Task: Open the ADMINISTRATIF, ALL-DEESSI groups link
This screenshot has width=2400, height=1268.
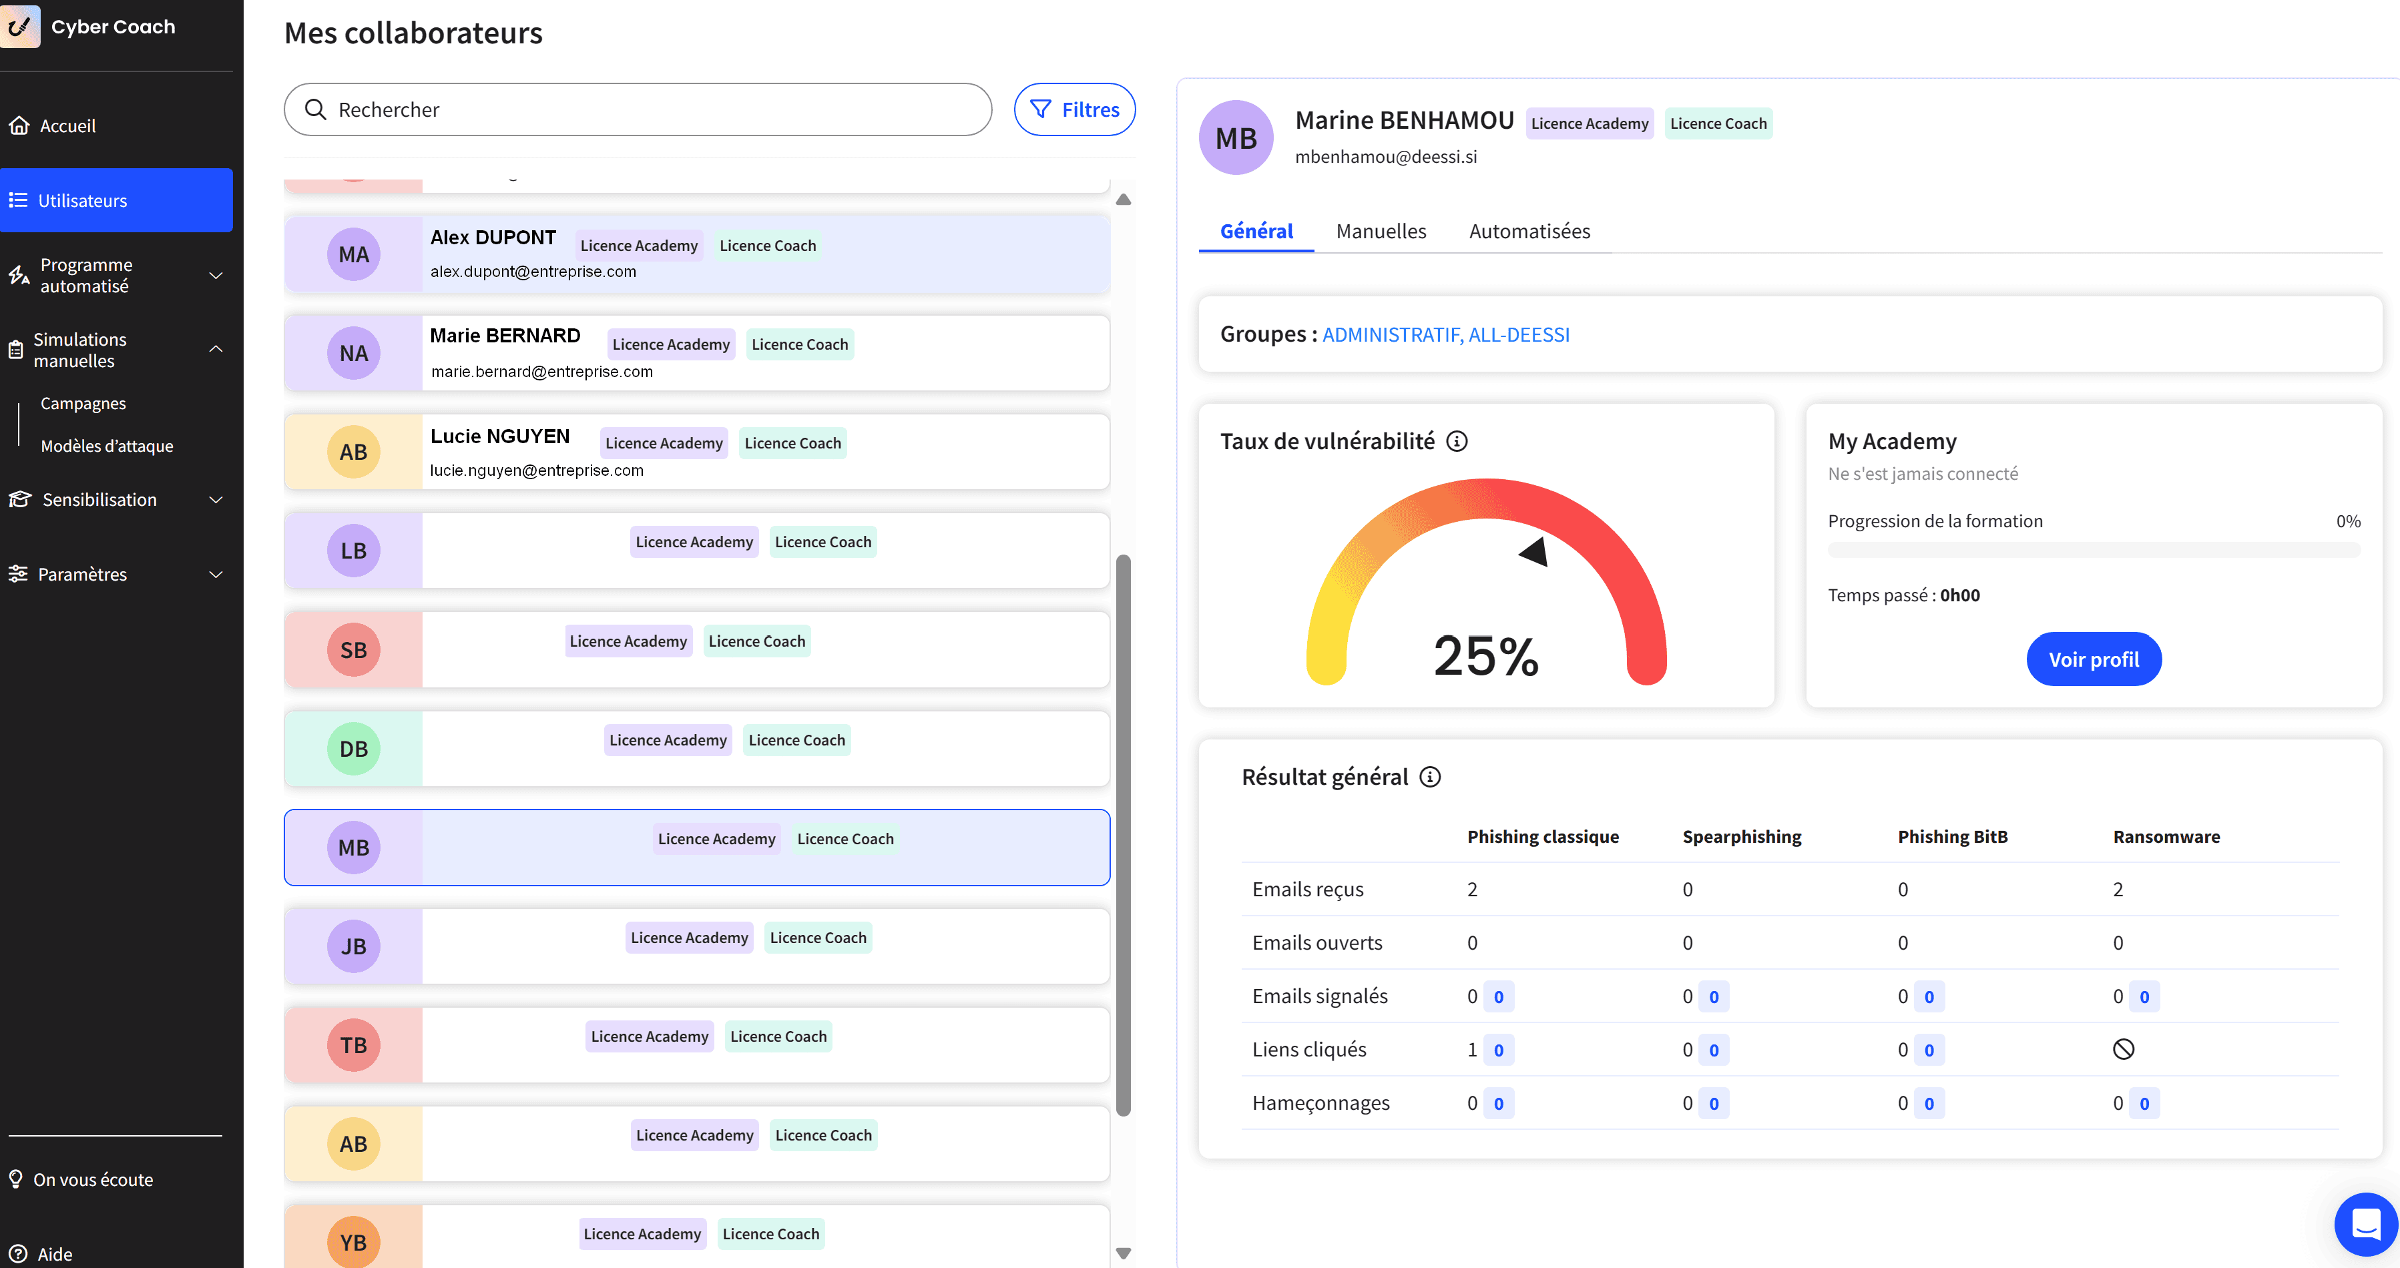Action: coord(1446,334)
